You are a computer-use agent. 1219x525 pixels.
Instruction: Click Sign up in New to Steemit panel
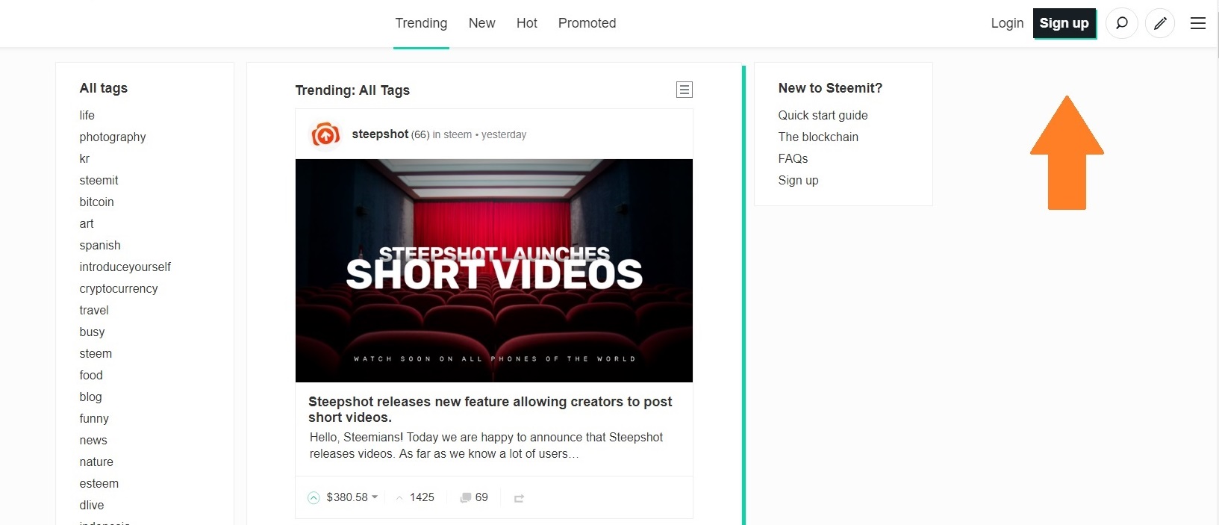pyautogui.click(x=798, y=180)
